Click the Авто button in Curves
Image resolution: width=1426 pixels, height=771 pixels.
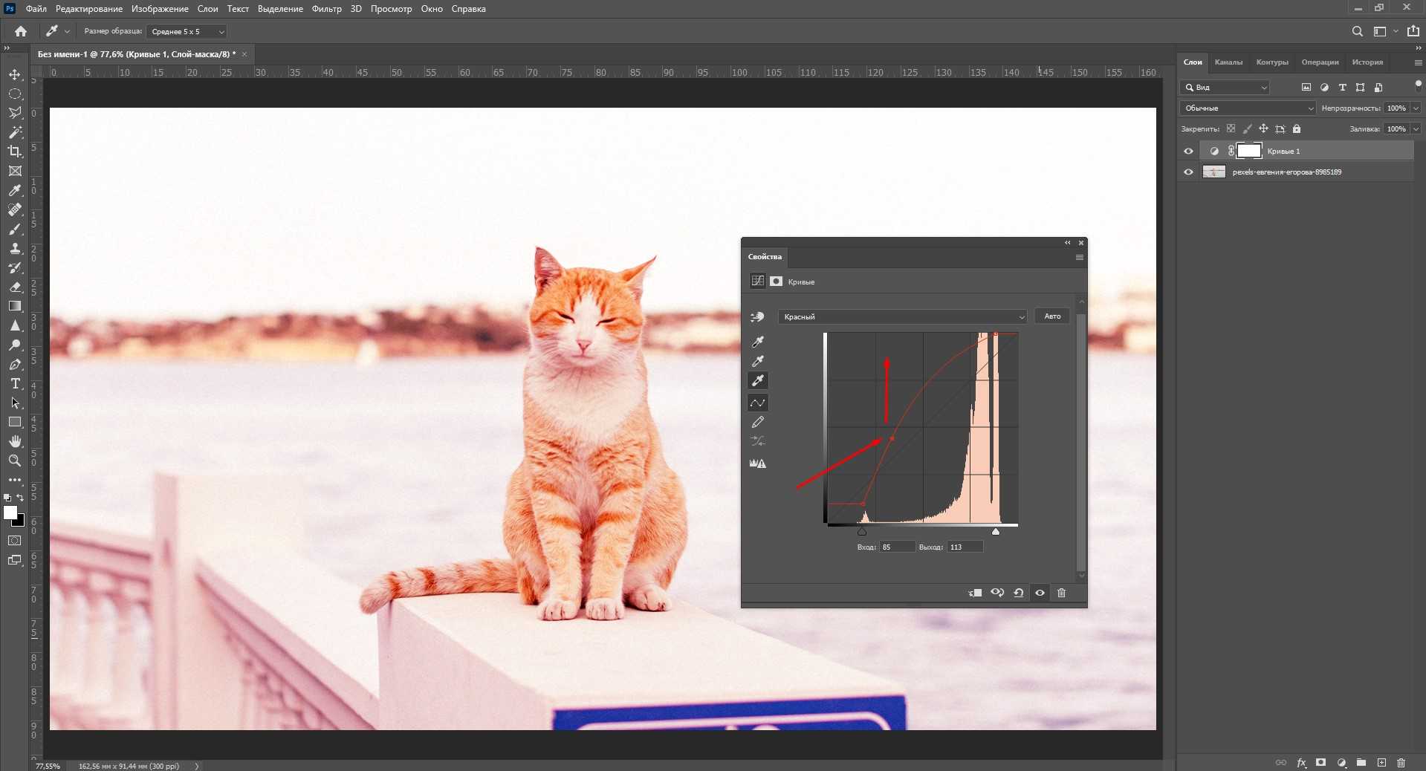click(1052, 316)
